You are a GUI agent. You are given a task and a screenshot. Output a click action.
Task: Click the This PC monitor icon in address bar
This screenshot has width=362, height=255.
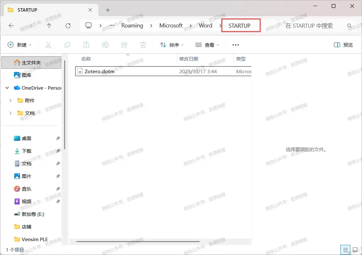[x=89, y=25]
